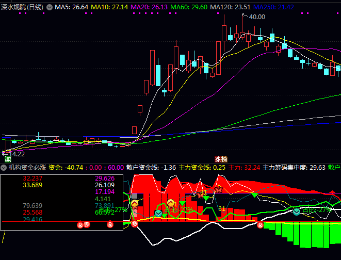Click the 14.22 low price label
The width and height of the screenshot is (341, 260).
[17, 154]
